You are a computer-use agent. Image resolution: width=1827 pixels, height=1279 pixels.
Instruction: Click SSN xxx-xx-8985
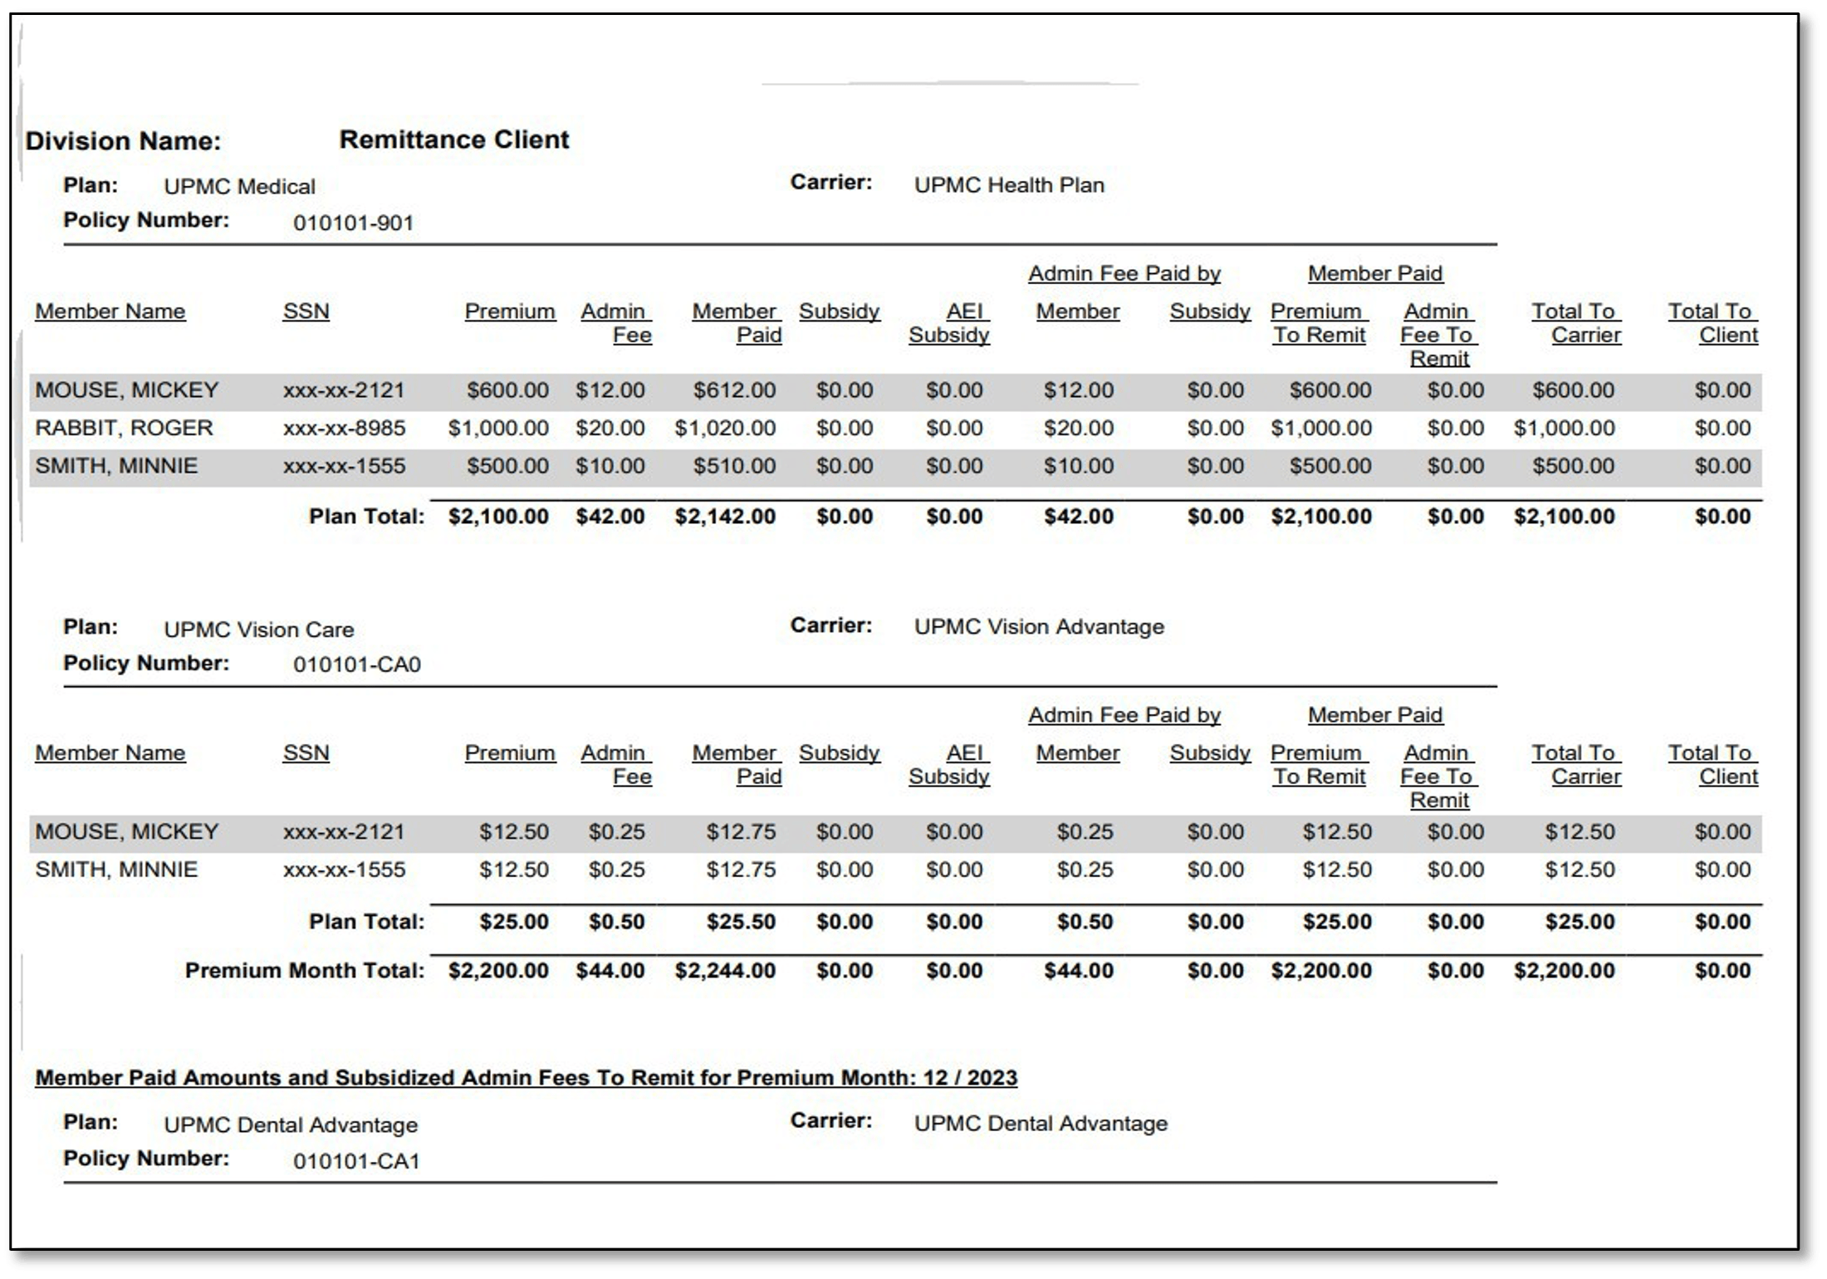[344, 428]
